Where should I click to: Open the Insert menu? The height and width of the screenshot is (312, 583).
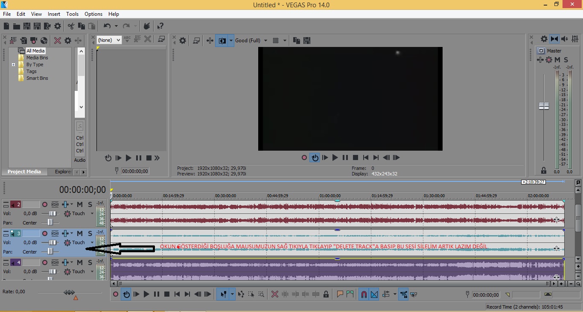tap(54, 14)
